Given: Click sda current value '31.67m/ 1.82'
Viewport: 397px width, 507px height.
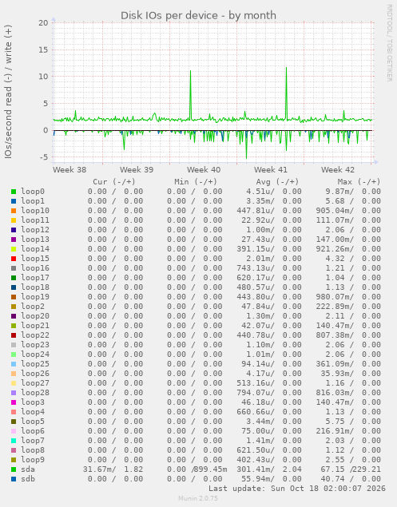Looking at the screenshot, I should [x=113, y=469].
